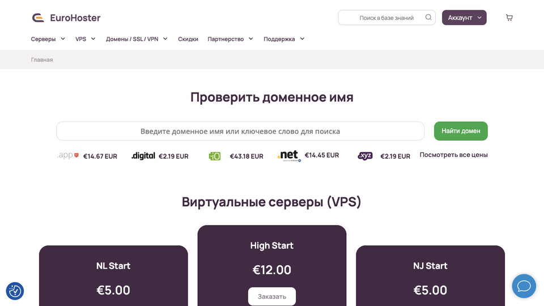544x306 pixels.
Task: Click the €14.45 EUR .net price
Action: [322, 155]
